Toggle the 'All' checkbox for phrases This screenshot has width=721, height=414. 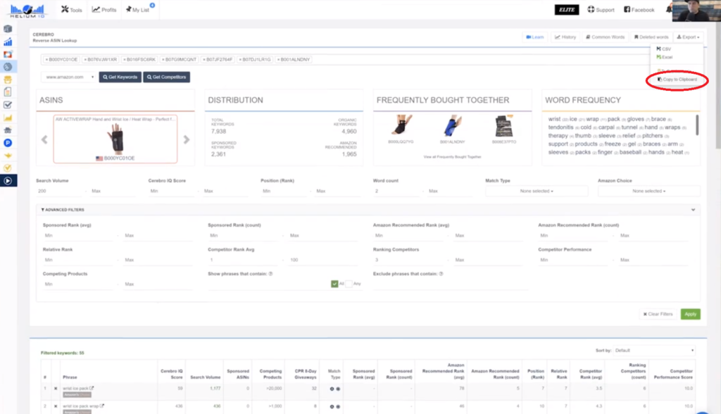point(334,284)
